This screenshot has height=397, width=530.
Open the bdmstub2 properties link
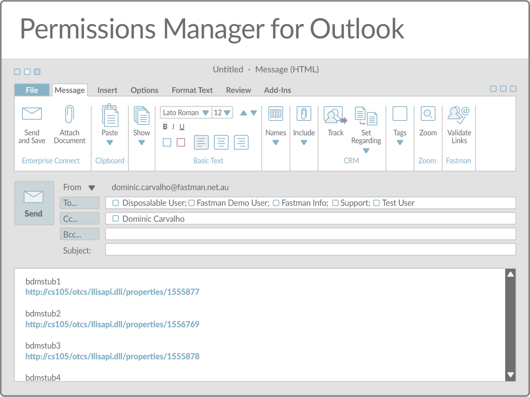[x=112, y=324]
